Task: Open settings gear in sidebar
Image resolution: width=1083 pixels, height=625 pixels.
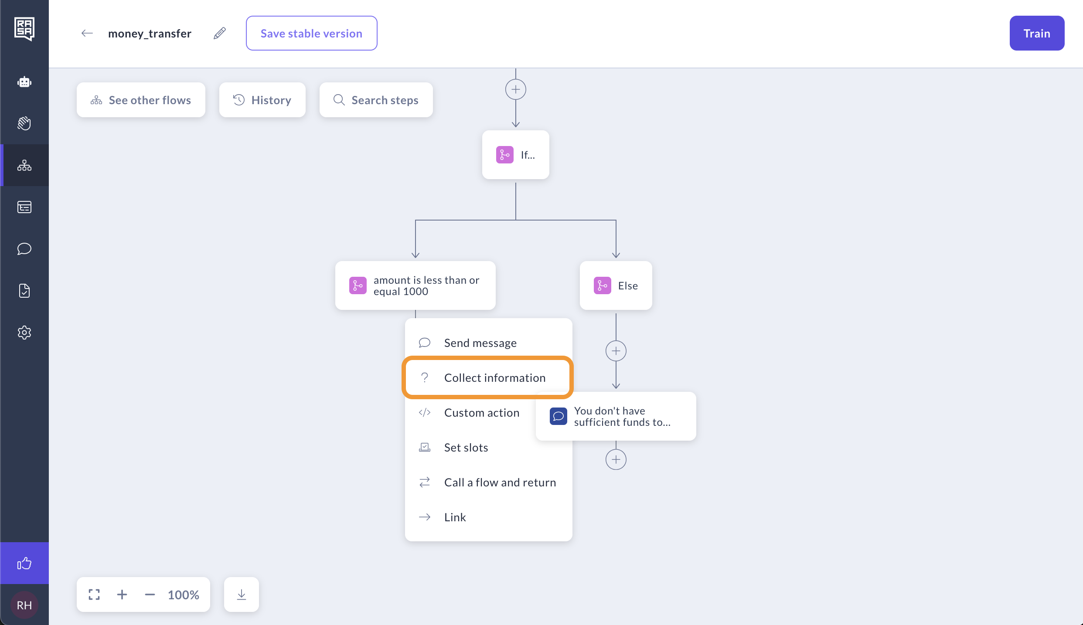Action: click(x=24, y=333)
